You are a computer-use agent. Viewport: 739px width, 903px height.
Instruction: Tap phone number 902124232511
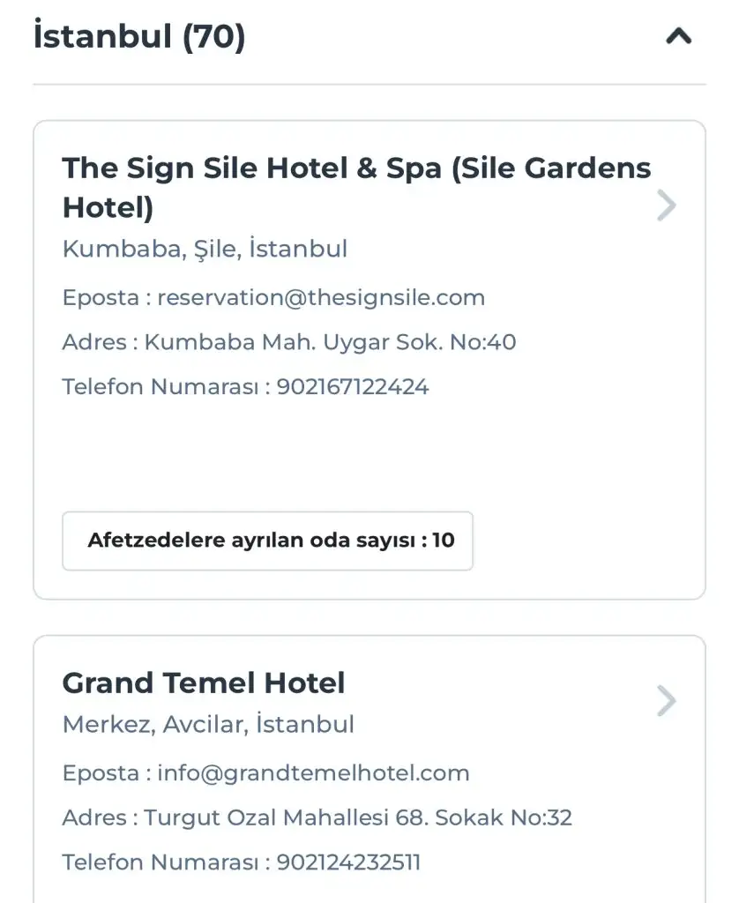point(349,862)
